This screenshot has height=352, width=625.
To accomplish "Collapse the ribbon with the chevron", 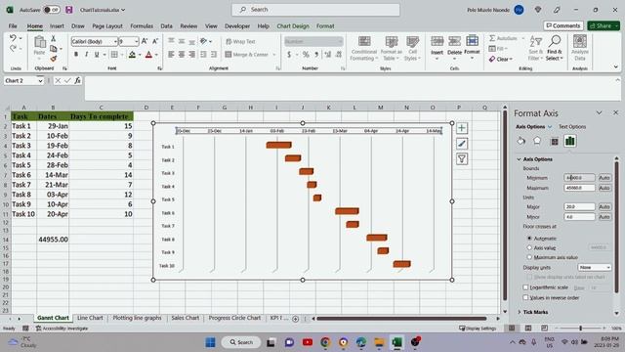I will [x=616, y=67].
